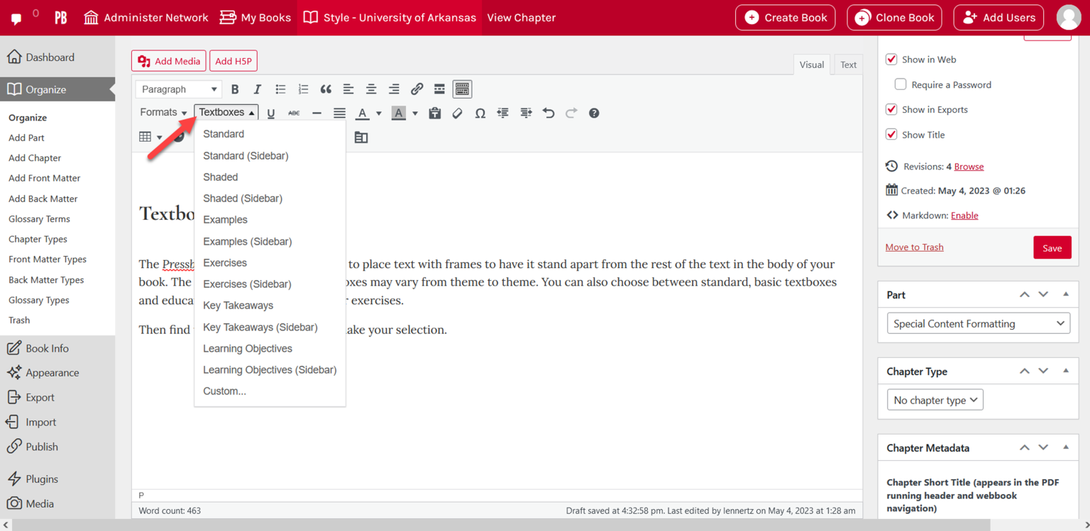Clear formatting with the eraser icon

(457, 113)
